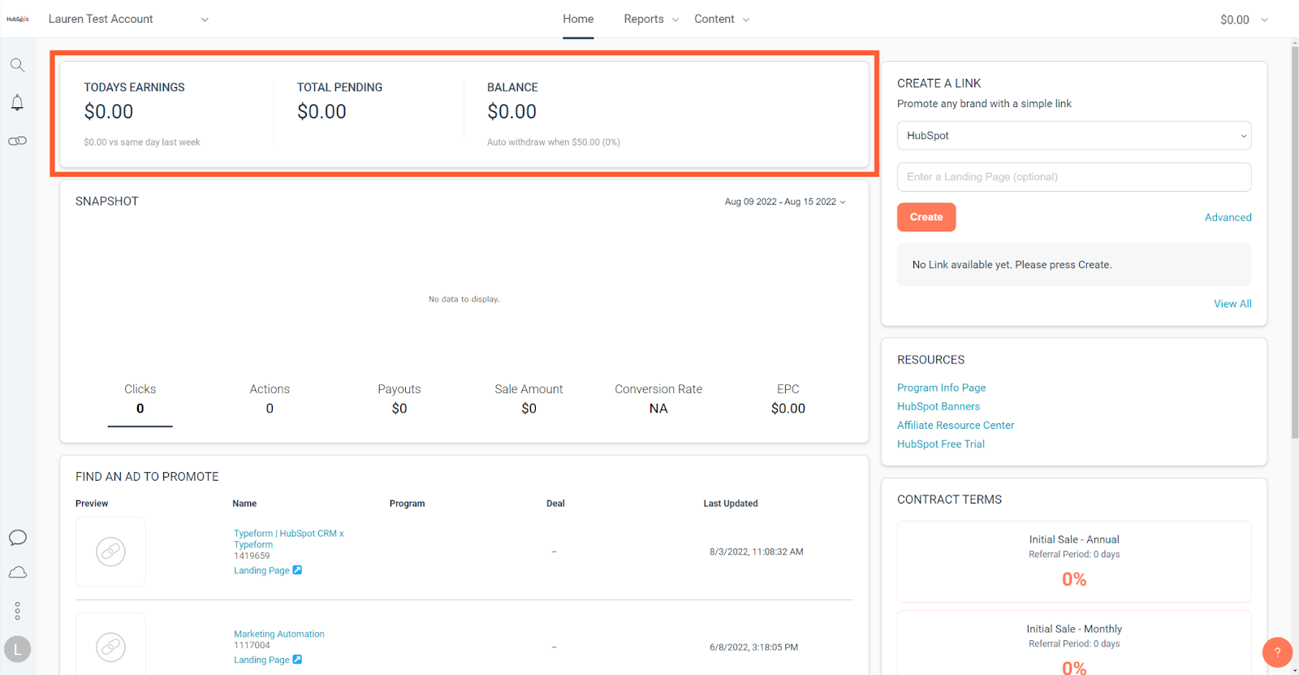Click the cloud icon in sidebar
The width and height of the screenshot is (1299, 675).
[18, 573]
